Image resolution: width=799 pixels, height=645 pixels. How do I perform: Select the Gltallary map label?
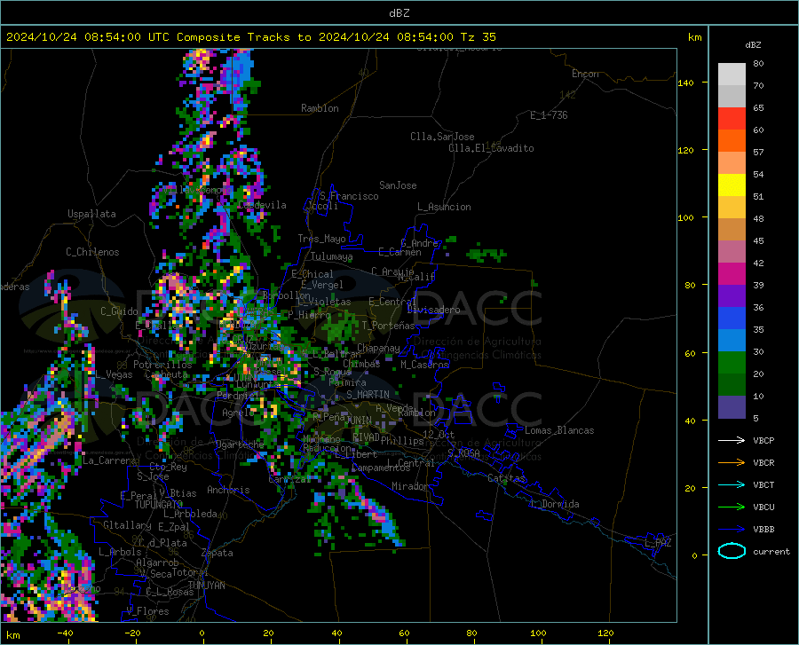click(x=127, y=525)
